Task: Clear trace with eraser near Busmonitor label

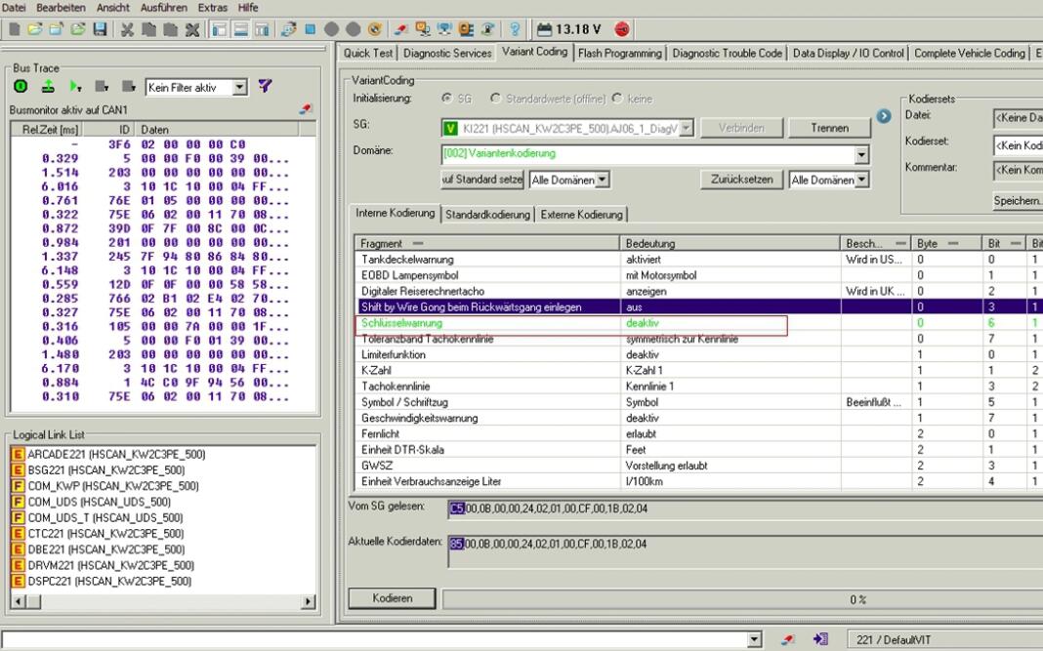Action: coord(306,109)
